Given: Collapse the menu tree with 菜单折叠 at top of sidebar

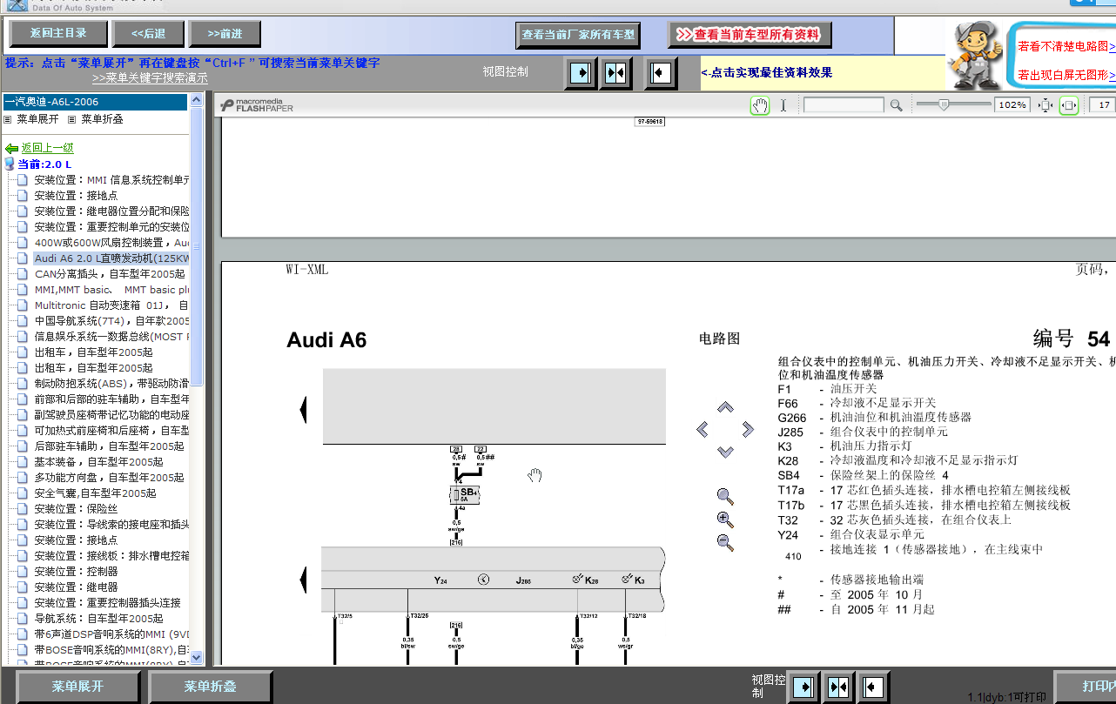Looking at the screenshot, I should pyautogui.click(x=101, y=119).
